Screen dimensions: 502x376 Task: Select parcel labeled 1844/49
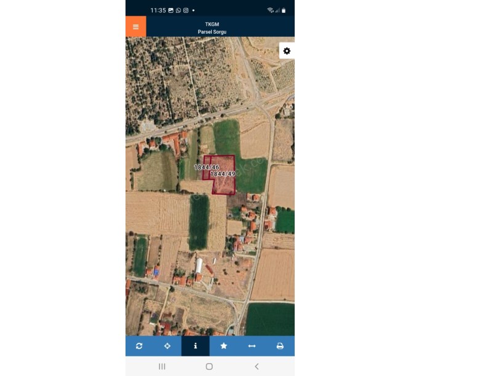[223, 174]
